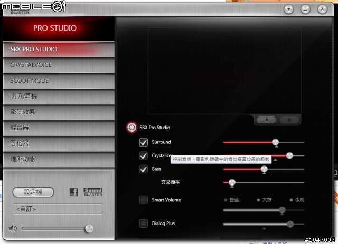Open the 混音器 mixer section
338x244 pixels.
click(59, 128)
